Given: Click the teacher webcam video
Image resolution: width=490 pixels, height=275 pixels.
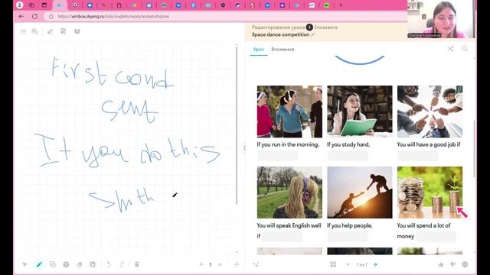Looking at the screenshot, I should (441, 19).
